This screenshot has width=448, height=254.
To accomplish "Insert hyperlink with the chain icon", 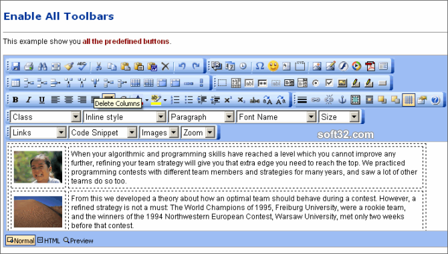I will [x=316, y=99].
